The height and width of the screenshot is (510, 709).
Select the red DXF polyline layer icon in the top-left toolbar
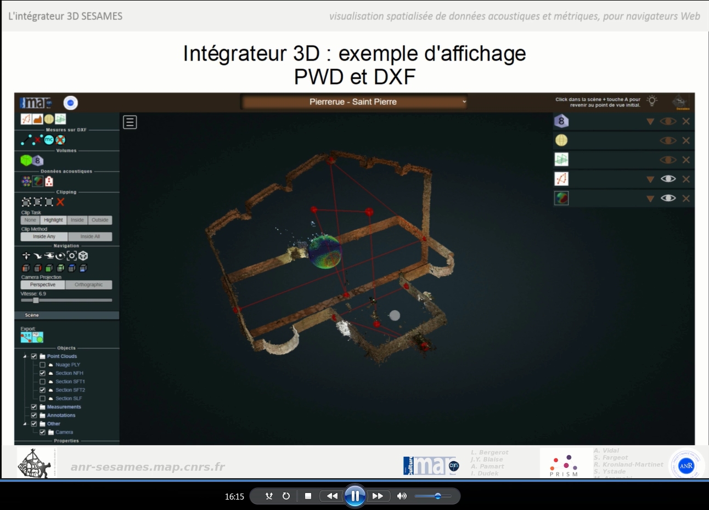coord(26,119)
